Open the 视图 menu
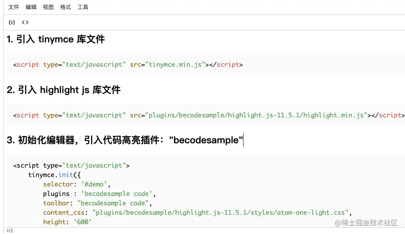Viewport: 405px width, 234px height. pyautogui.click(x=48, y=7)
